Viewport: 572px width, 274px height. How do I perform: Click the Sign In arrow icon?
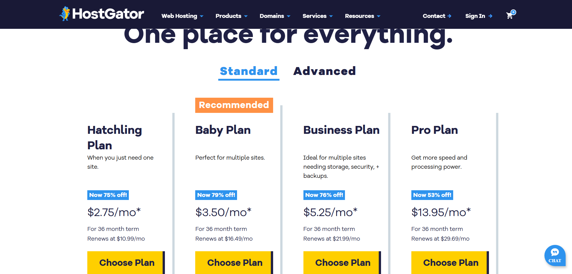point(490,16)
